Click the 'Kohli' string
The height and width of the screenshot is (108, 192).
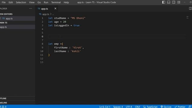tap(76, 51)
